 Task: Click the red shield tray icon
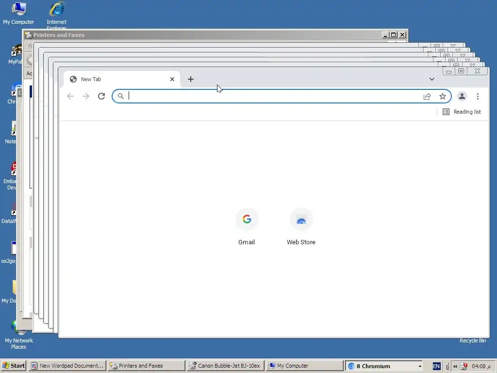[464, 366]
